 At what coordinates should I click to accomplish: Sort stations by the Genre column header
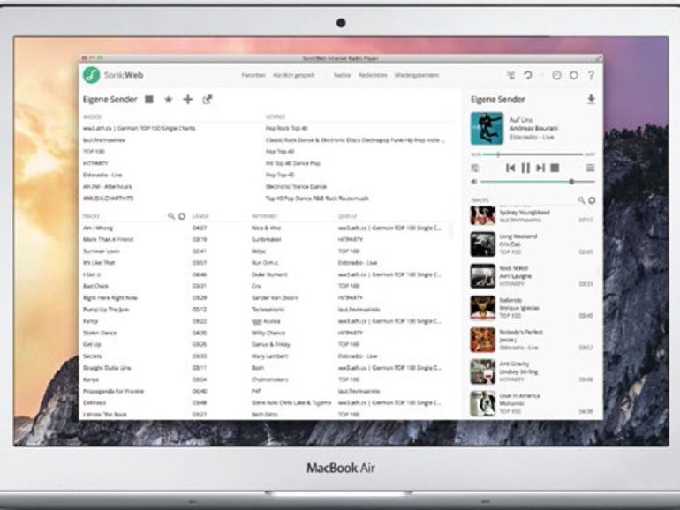[276, 116]
